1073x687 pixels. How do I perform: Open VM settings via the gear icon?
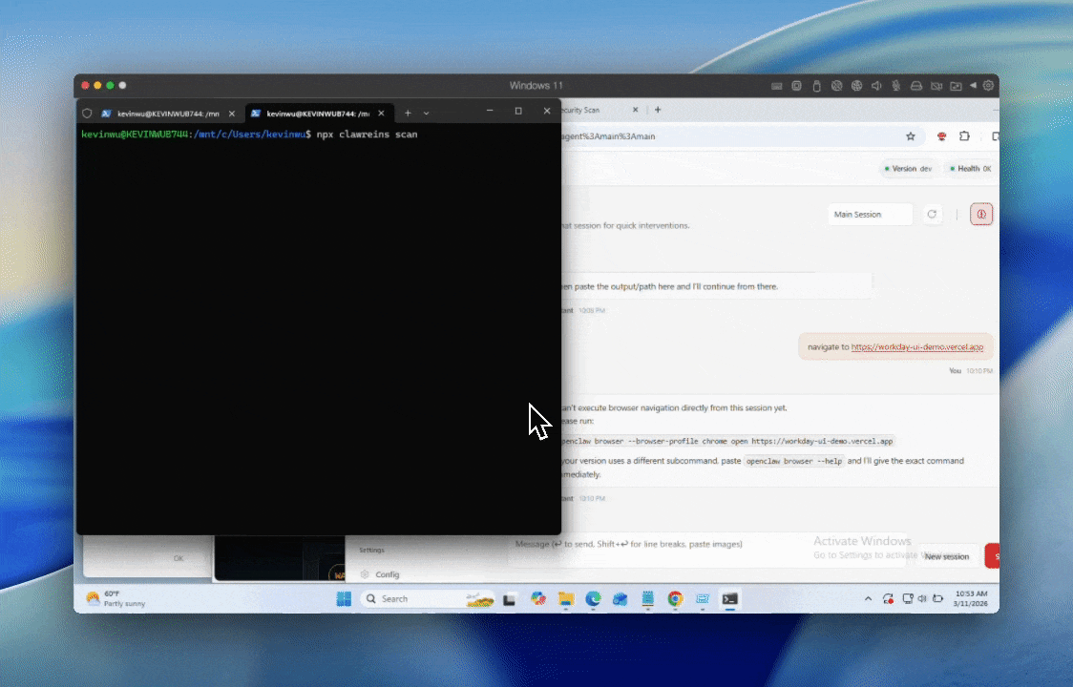(989, 85)
